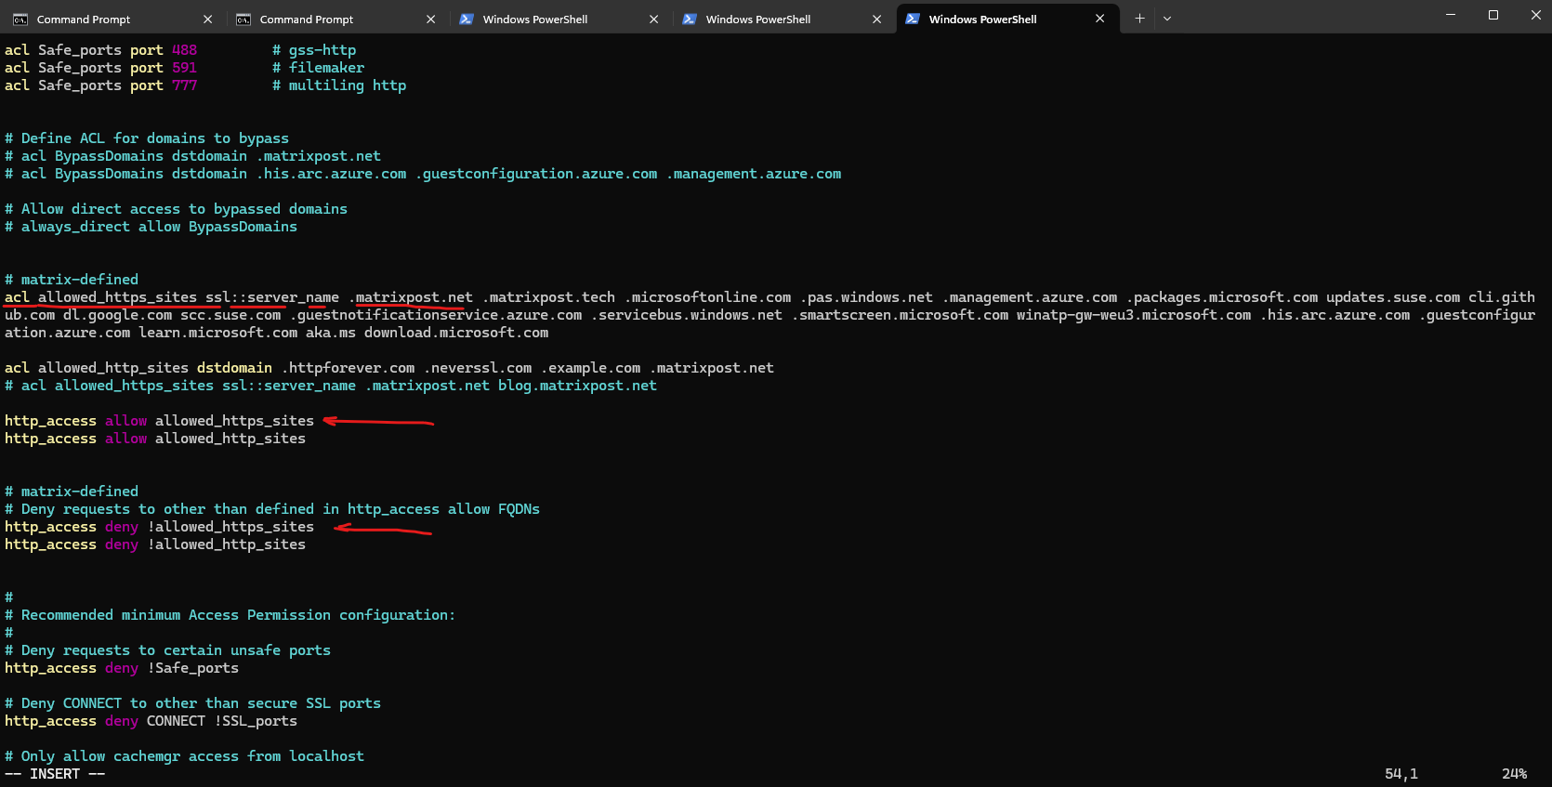Click '.example.com' domain entry
This screenshot has width=1552, height=787.
click(x=591, y=368)
